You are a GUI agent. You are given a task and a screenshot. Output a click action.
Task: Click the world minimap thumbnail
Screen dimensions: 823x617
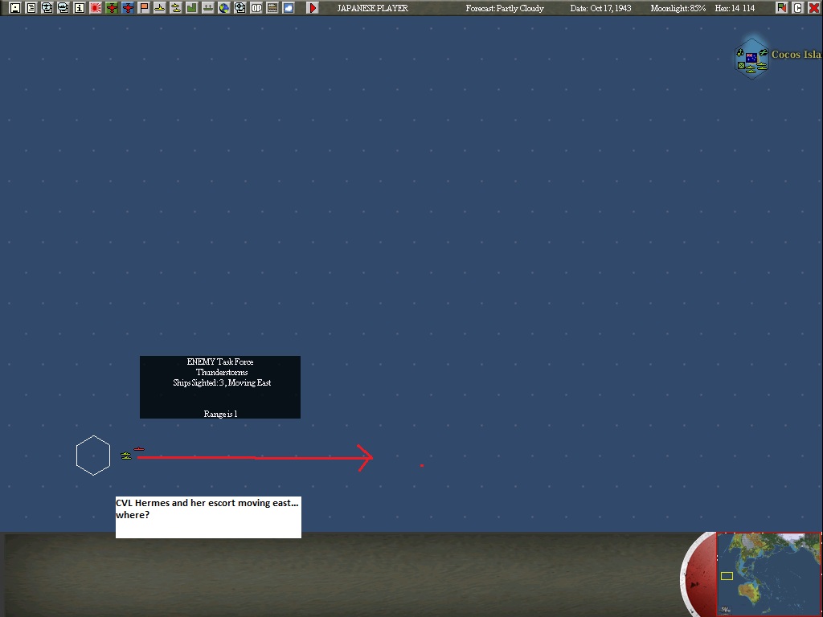pyautogui.click(x=769, y=574)
